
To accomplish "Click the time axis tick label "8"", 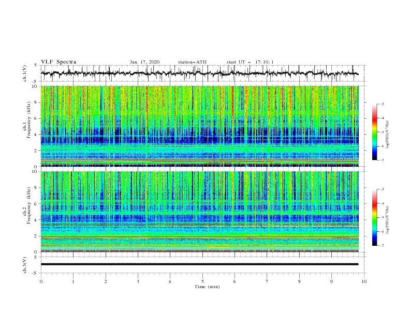I will 299,281.
